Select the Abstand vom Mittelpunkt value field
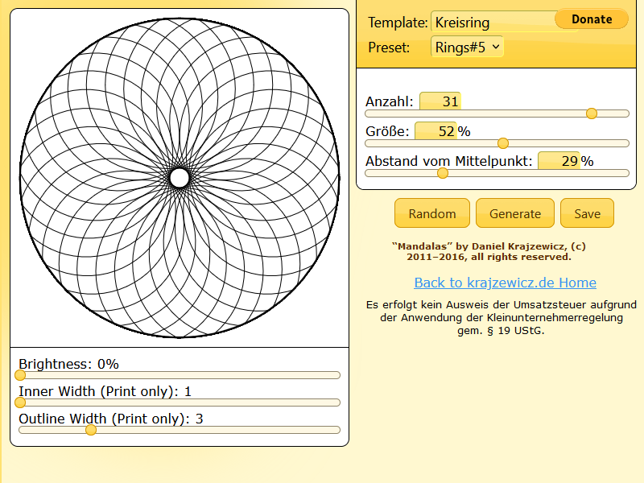The height and width of the screenshot is (483, 644). pos(559,161)
